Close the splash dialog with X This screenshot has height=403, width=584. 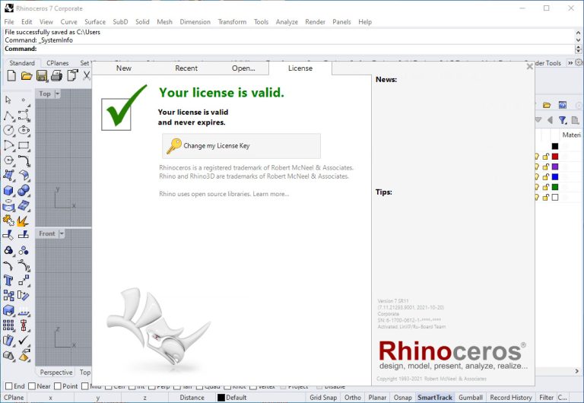[529, 67]
